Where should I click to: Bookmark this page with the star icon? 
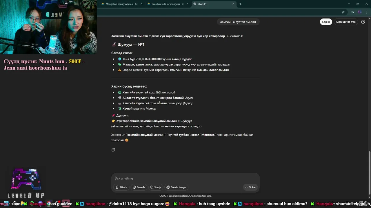click(343, 12)
